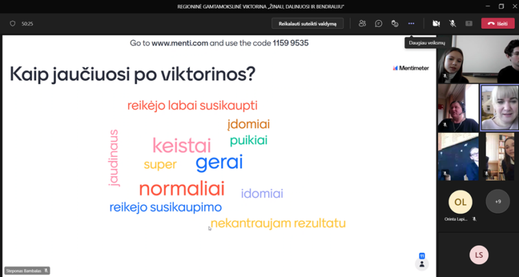
Task: Click the Orinta Lapi… name label
Action: [x=456, y=219]
